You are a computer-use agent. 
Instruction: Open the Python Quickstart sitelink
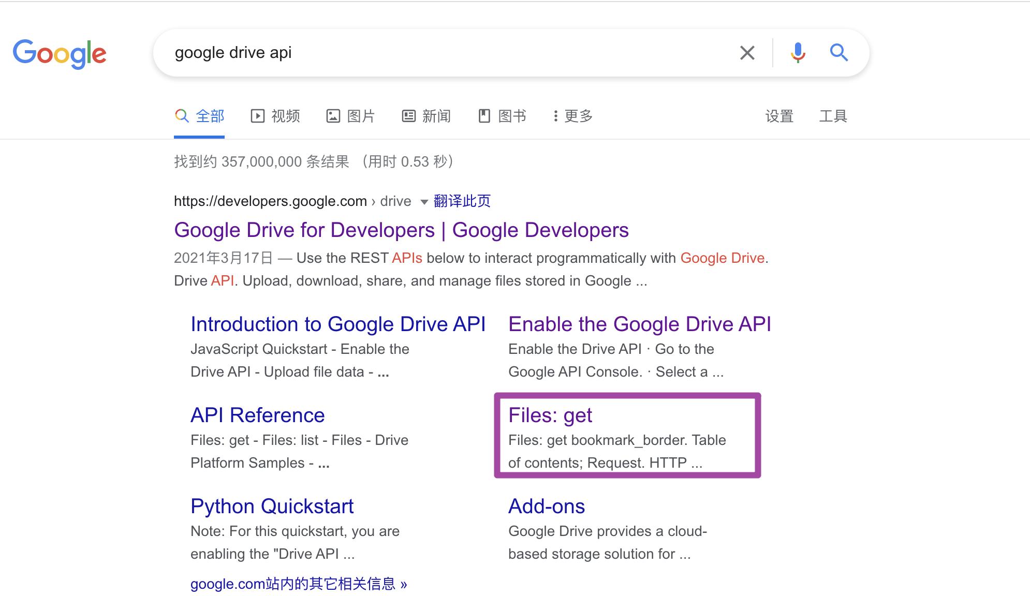coord(272,506)
